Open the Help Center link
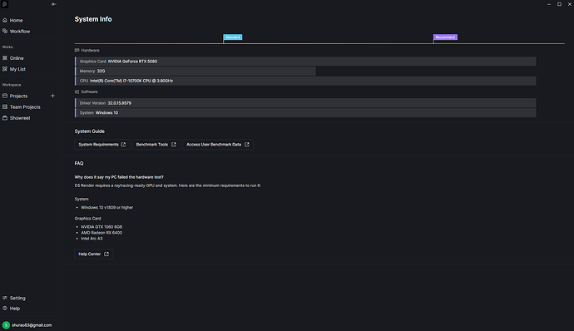The width and height of the screenshot is (574, 331). pyautogui.click(x=94, y=254)
